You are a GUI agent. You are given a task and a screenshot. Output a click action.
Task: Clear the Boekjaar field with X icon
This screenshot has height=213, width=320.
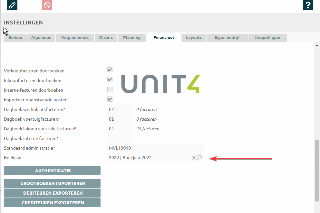click(x=194, y=158)
